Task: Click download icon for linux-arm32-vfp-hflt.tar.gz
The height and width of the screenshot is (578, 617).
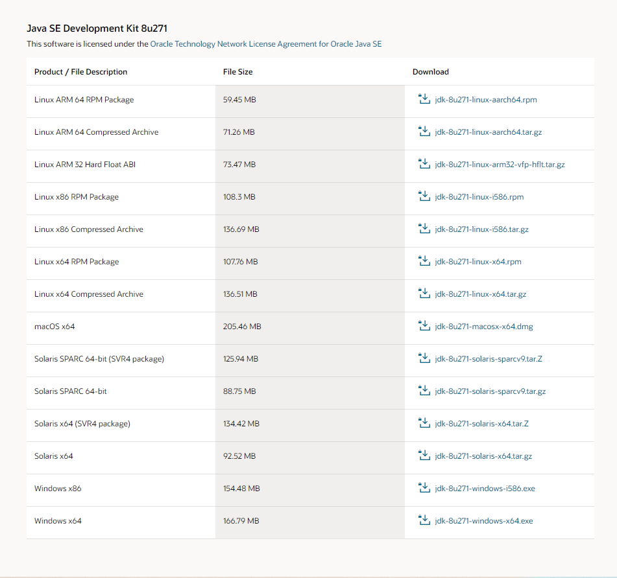Action: coord(424,163)
